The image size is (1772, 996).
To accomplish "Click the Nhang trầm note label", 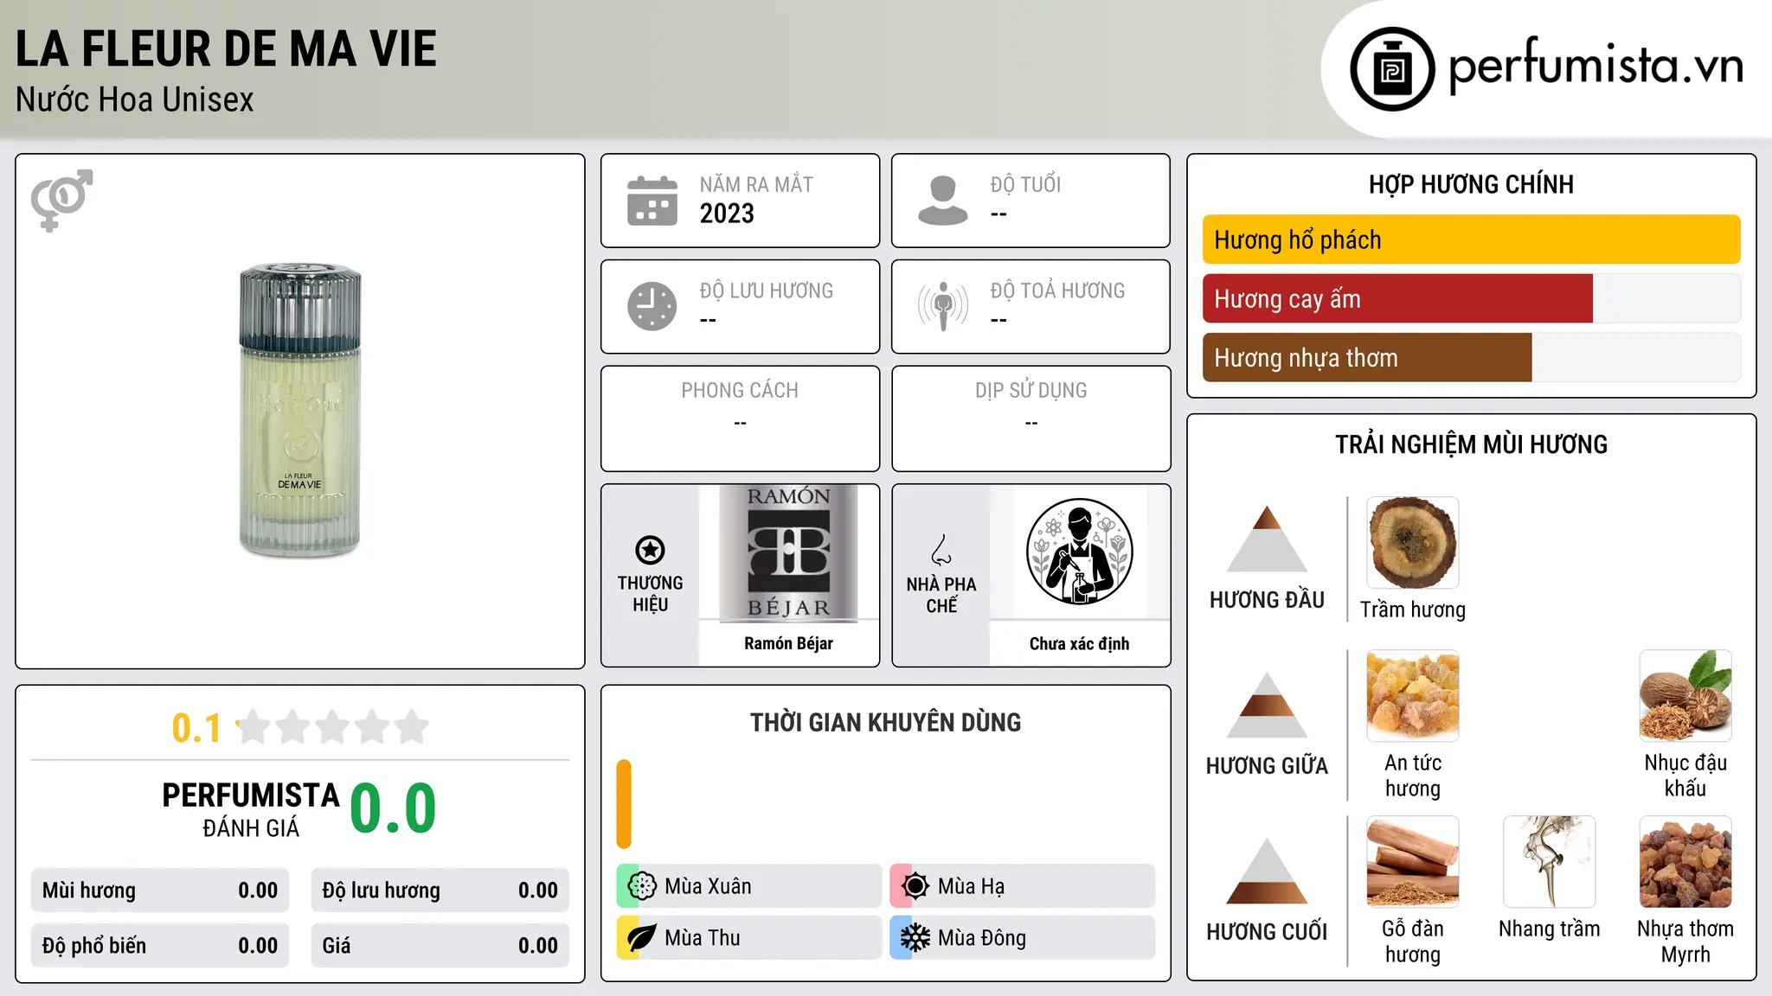I will click(x=1550, y=929).
